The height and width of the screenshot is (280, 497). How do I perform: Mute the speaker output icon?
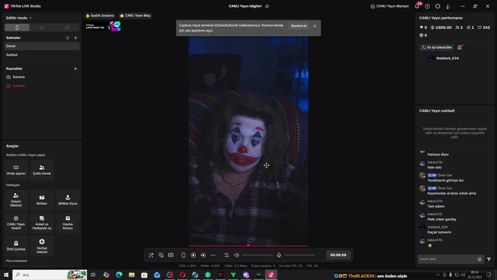click(236, 255)
